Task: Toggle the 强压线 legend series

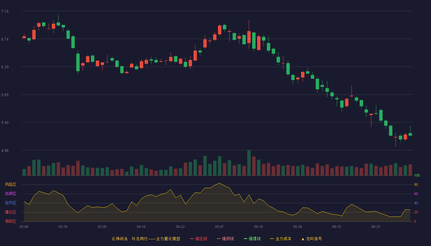Action: pos(199,239)
